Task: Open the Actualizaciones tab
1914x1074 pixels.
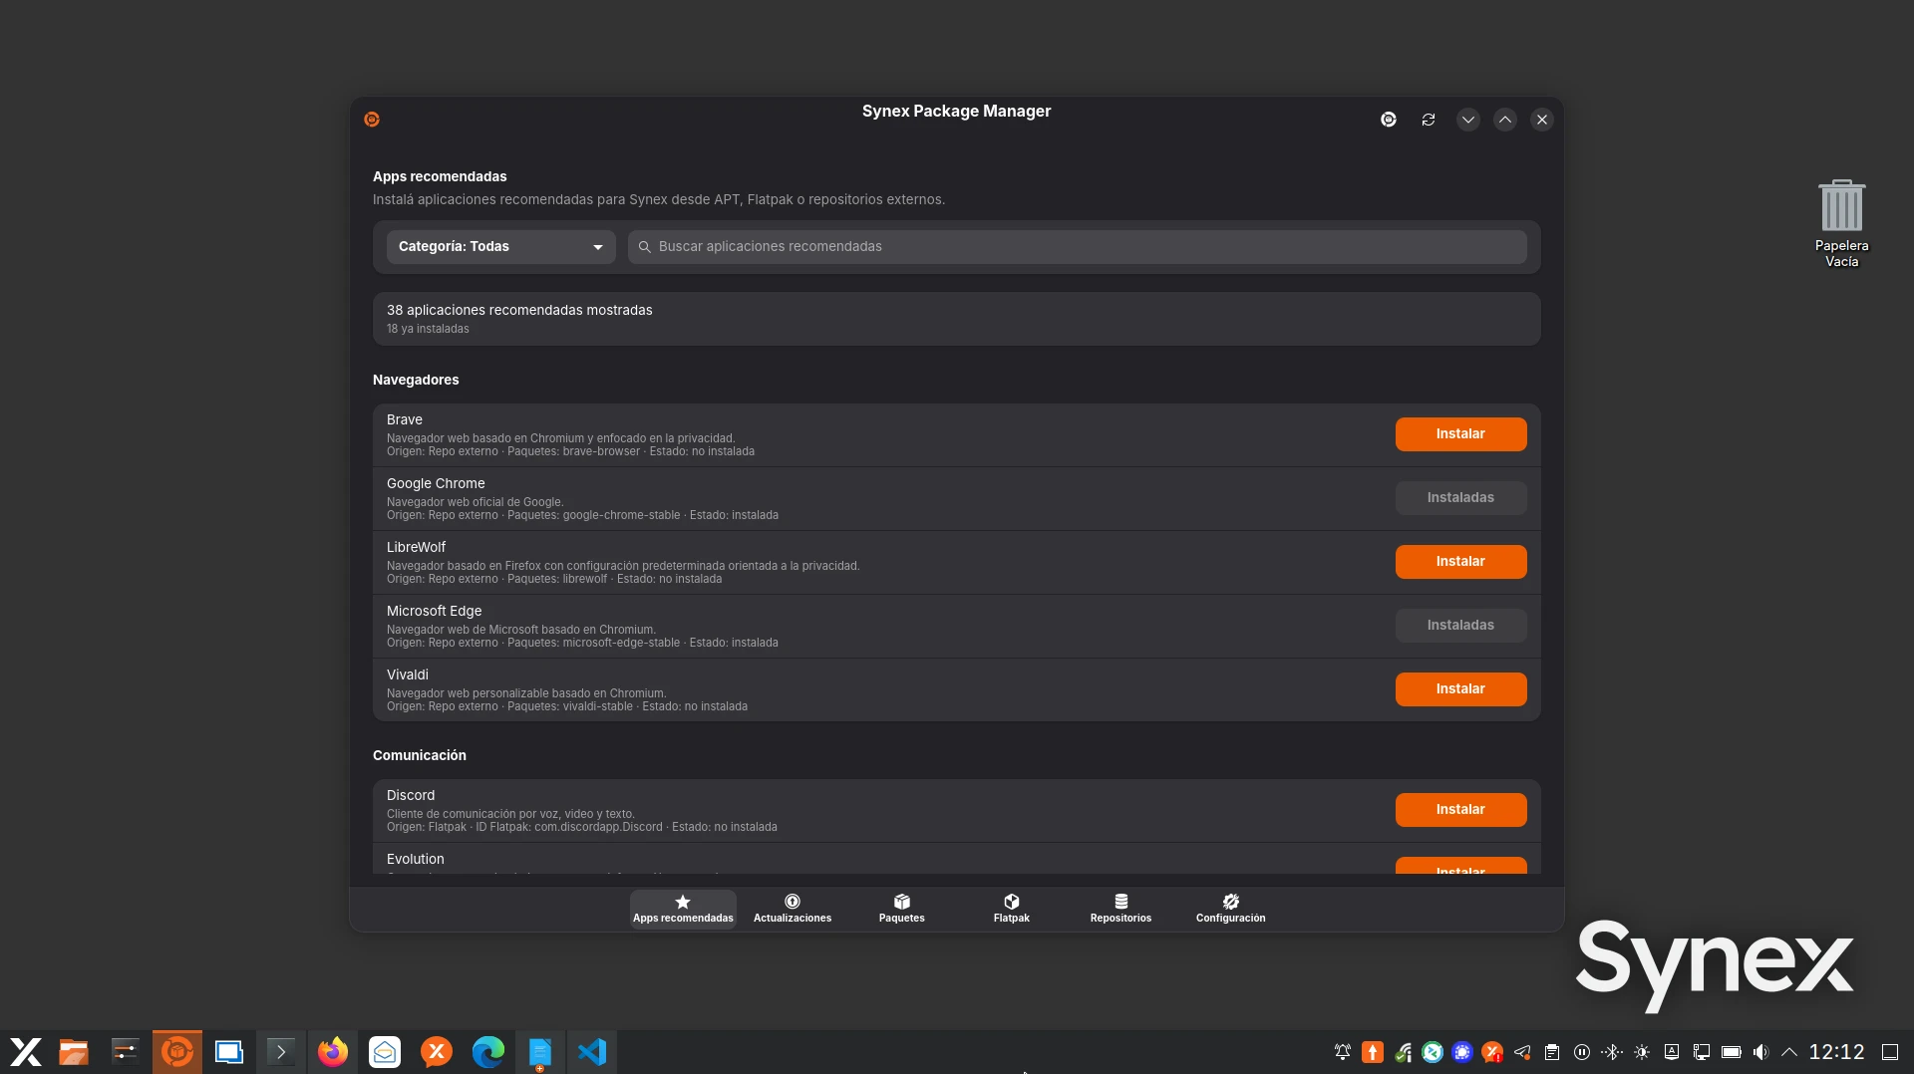Action: tap(793, 909)
